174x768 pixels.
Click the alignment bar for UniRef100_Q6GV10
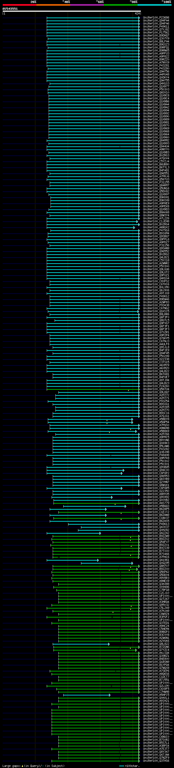[x=94, y=92]
